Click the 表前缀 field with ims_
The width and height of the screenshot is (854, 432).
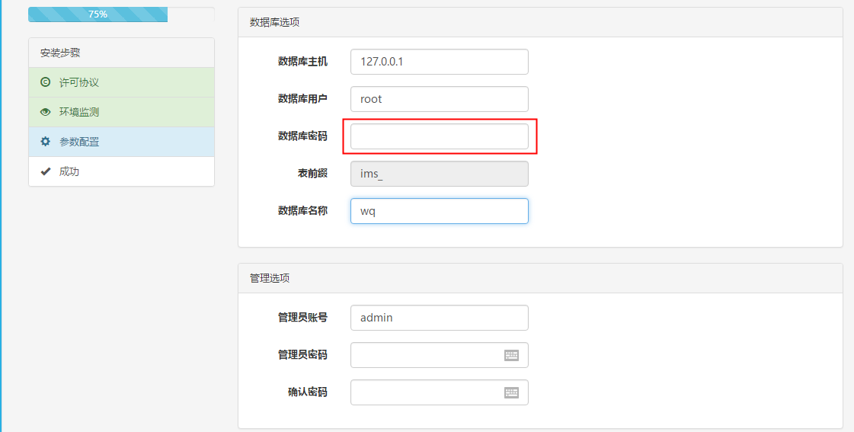[x=439, y=174]
